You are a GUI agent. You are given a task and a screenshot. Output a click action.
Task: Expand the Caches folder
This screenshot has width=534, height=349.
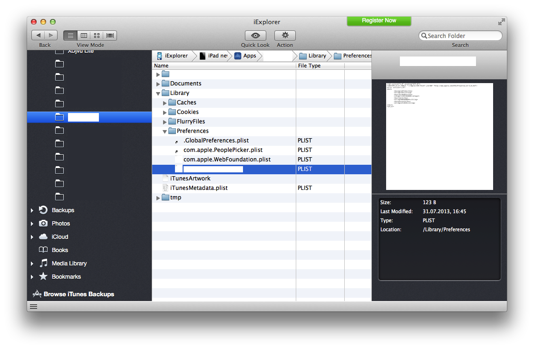pos(165,103)
